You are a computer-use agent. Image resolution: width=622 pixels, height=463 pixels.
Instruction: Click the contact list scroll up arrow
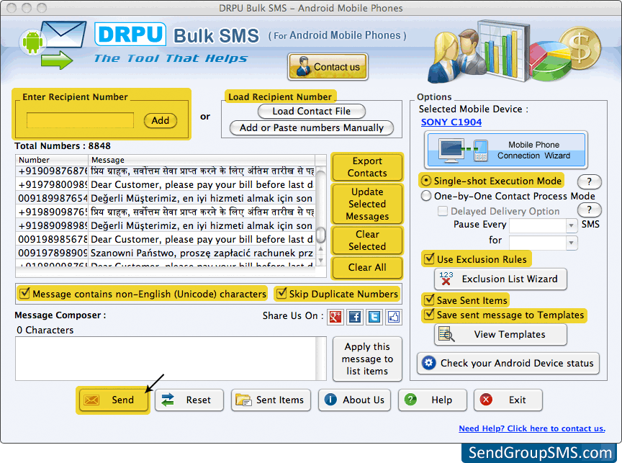tap(320, 249)
